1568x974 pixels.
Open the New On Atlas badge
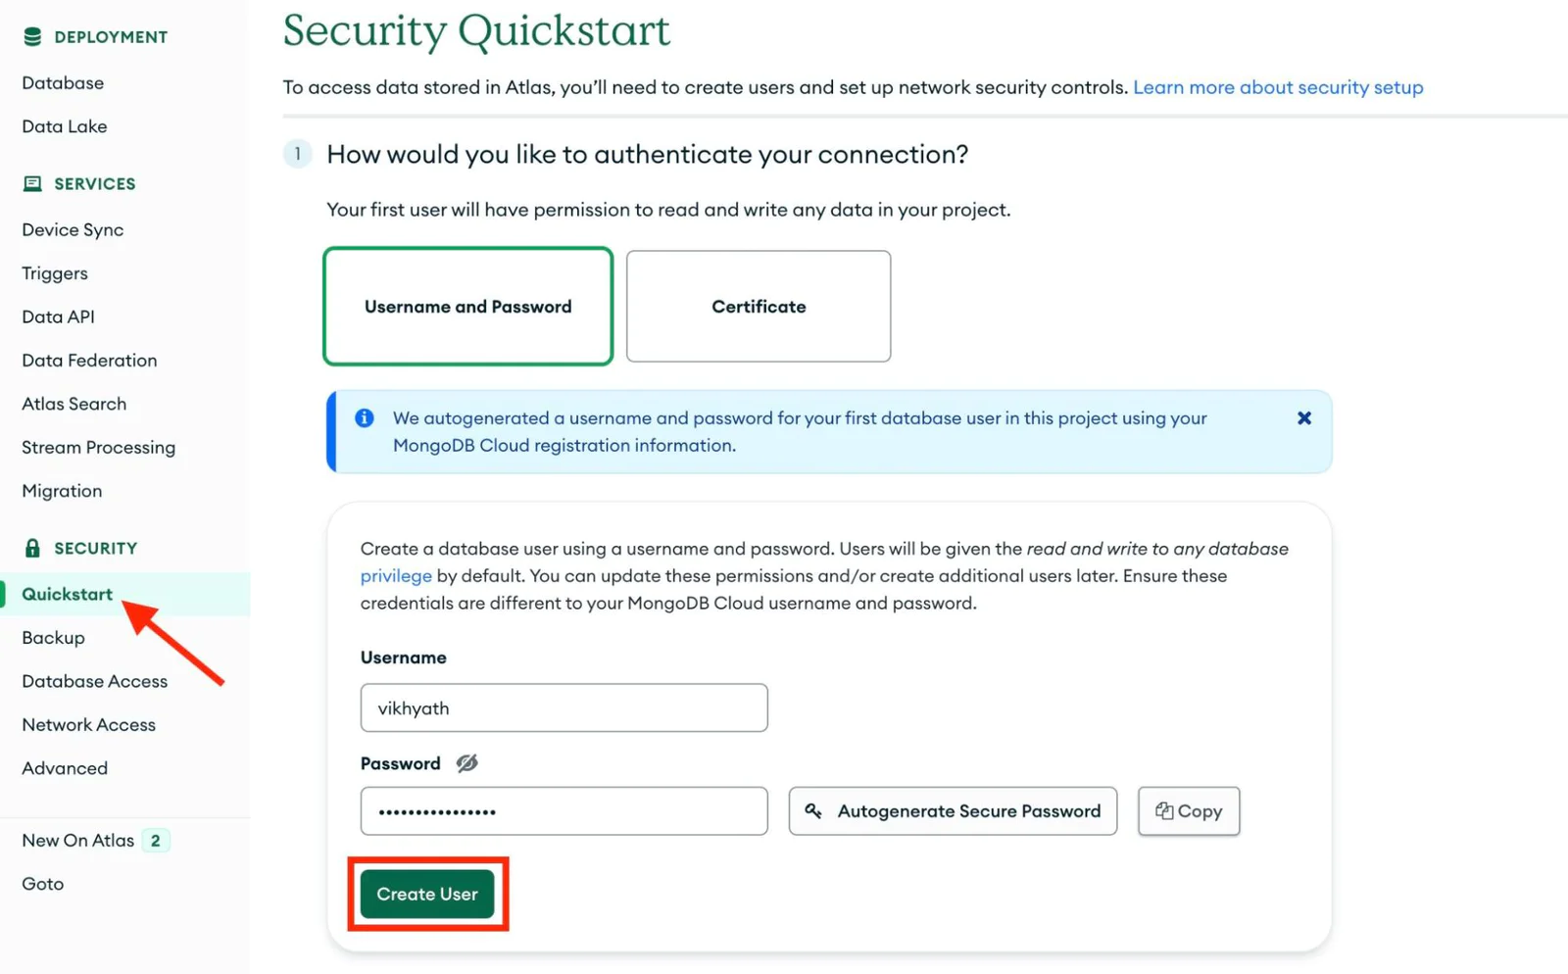[156, 841]
